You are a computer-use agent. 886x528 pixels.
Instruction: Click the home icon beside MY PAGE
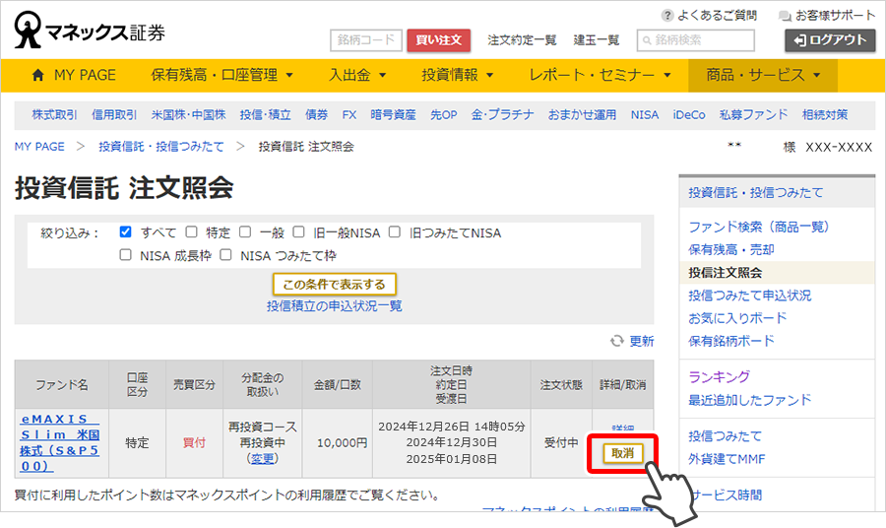[37, 75]
